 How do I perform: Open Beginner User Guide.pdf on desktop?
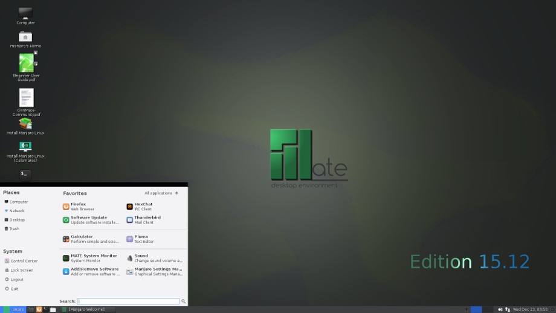(x=26, y=66)
